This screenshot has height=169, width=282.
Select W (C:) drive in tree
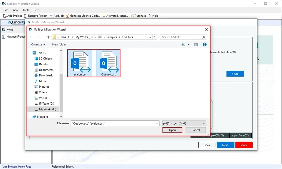click(x=41, y=98)
